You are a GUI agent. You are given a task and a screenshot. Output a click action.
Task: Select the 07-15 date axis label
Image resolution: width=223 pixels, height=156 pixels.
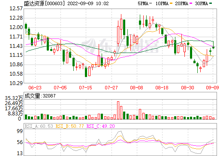tap(86, 88)
